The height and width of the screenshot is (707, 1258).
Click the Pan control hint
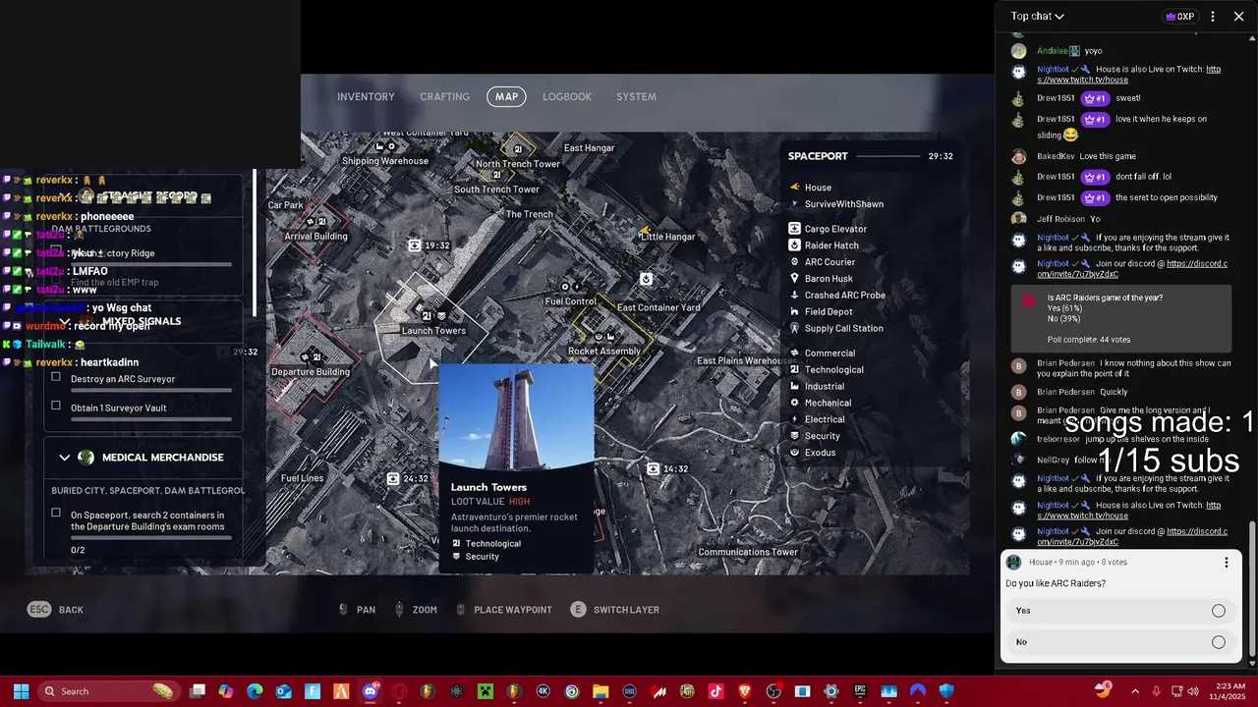tap(357, 610)
